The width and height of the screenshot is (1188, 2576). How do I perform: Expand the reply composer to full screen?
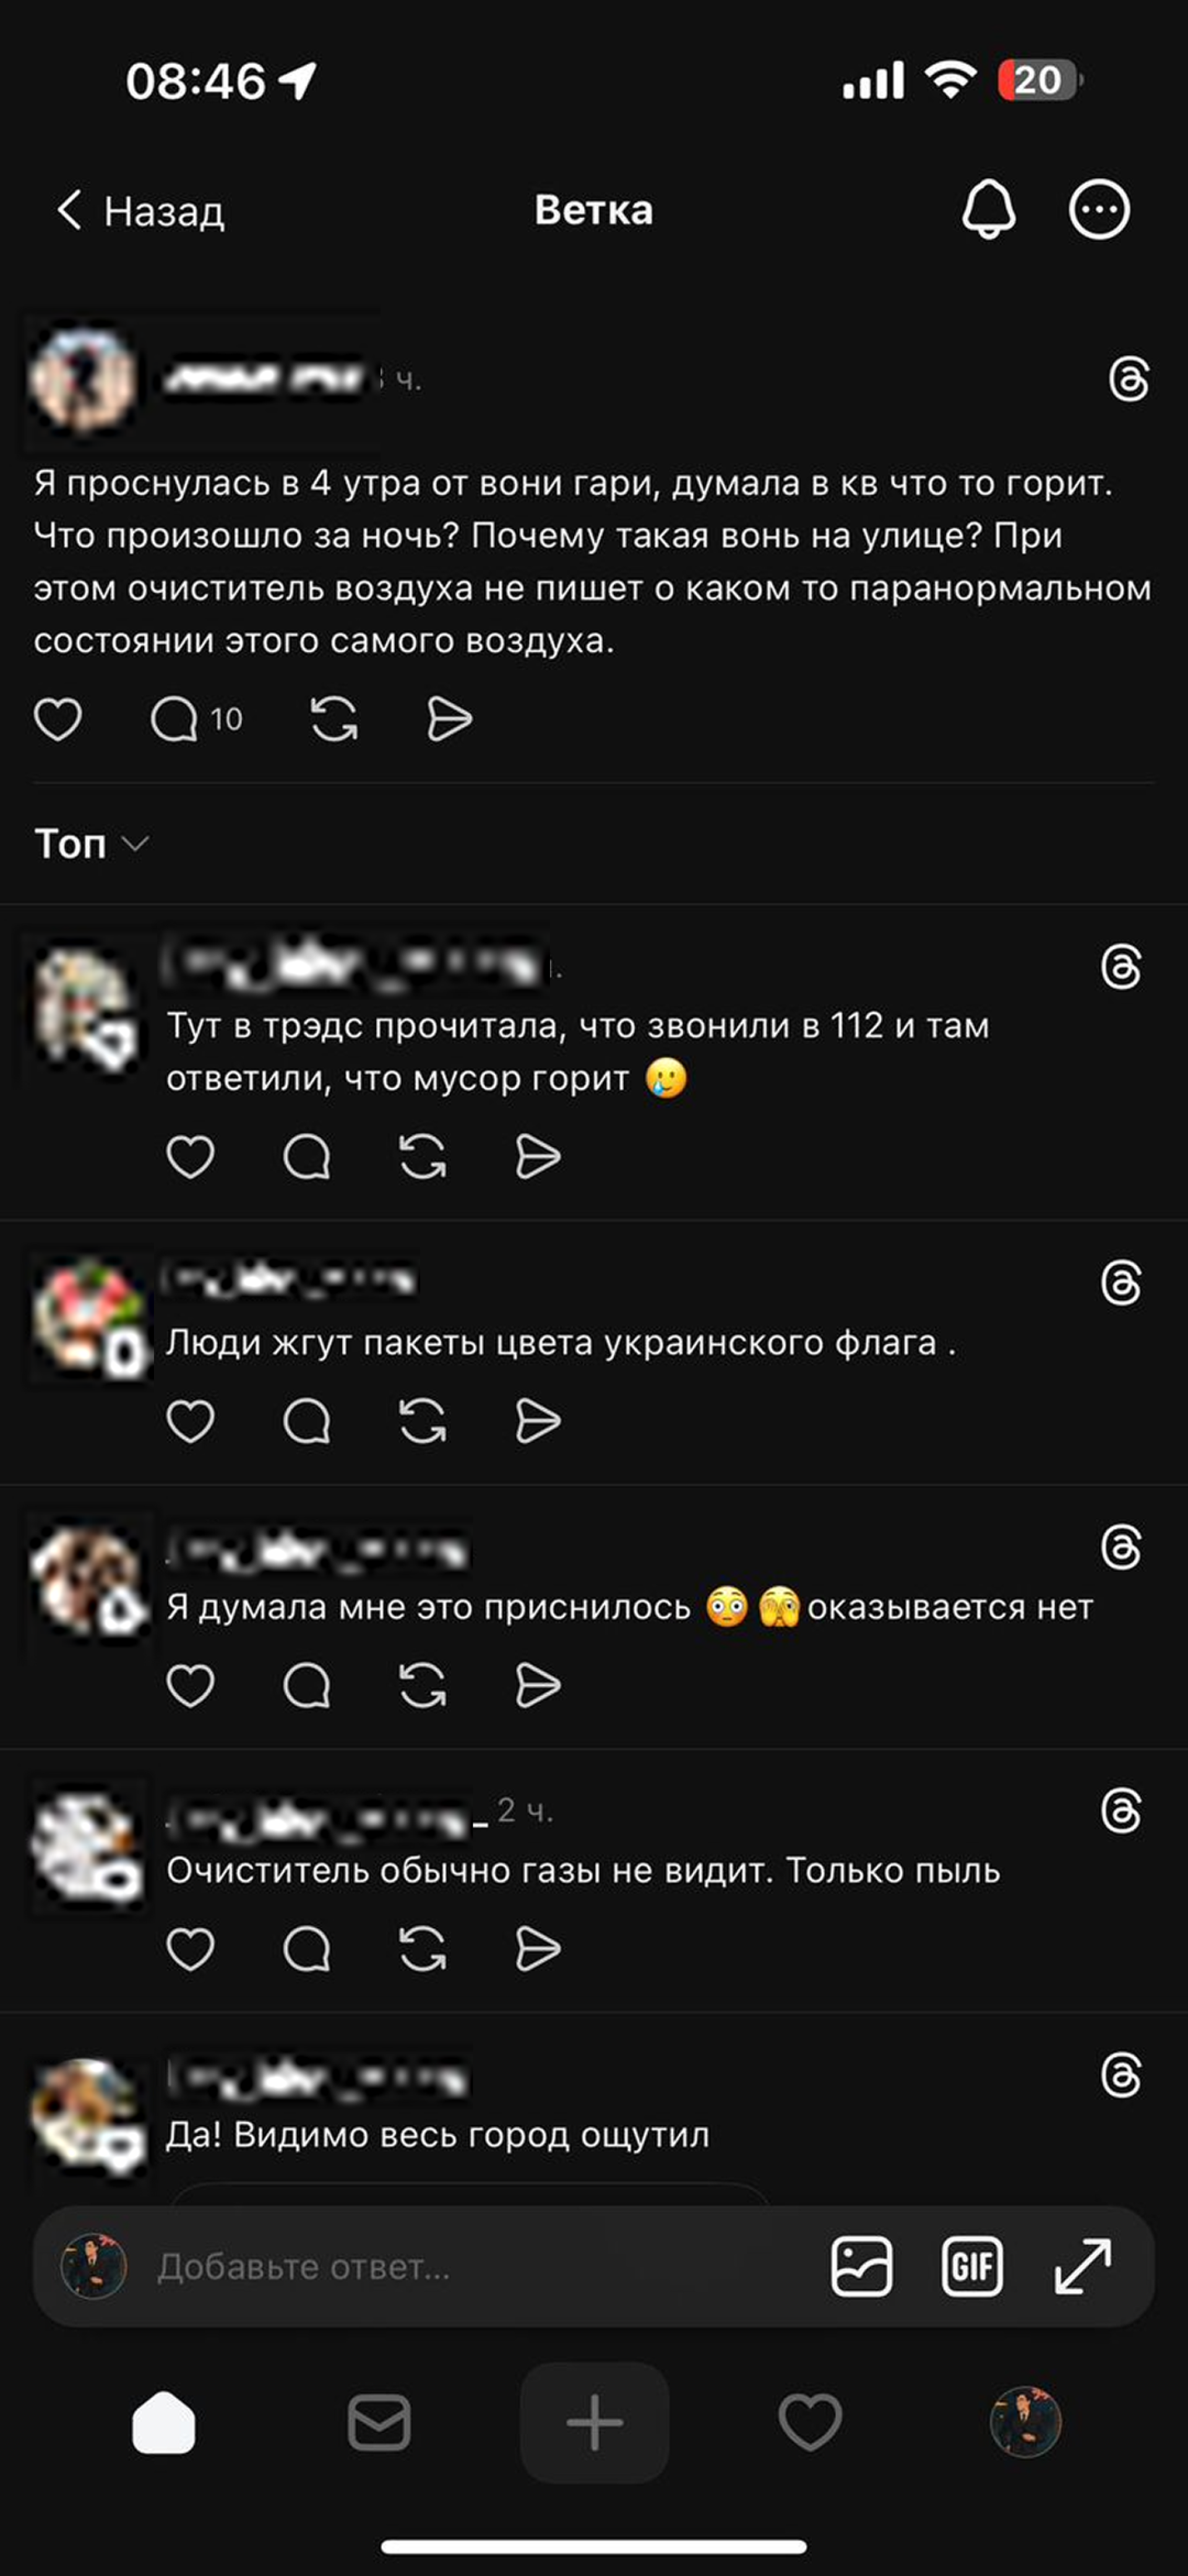1083,2267
